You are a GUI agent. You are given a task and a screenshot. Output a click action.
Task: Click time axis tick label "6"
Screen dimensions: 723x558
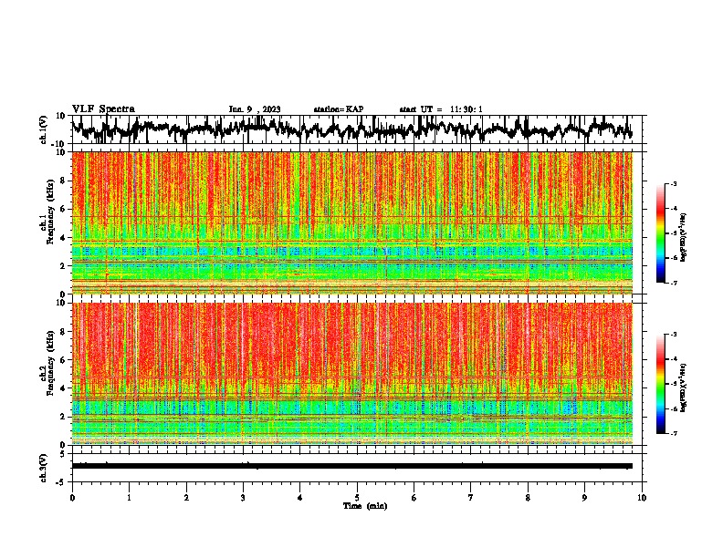(414, 498)
